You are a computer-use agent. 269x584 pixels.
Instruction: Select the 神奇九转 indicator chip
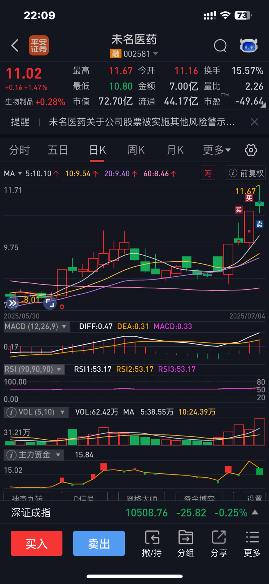27,497
